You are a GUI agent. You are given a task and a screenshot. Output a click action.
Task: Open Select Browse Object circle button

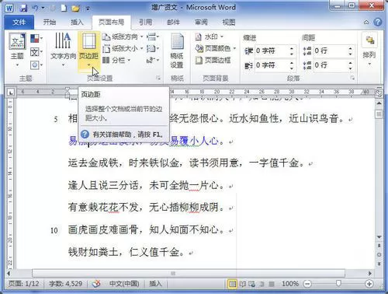(x=379, y=254)
